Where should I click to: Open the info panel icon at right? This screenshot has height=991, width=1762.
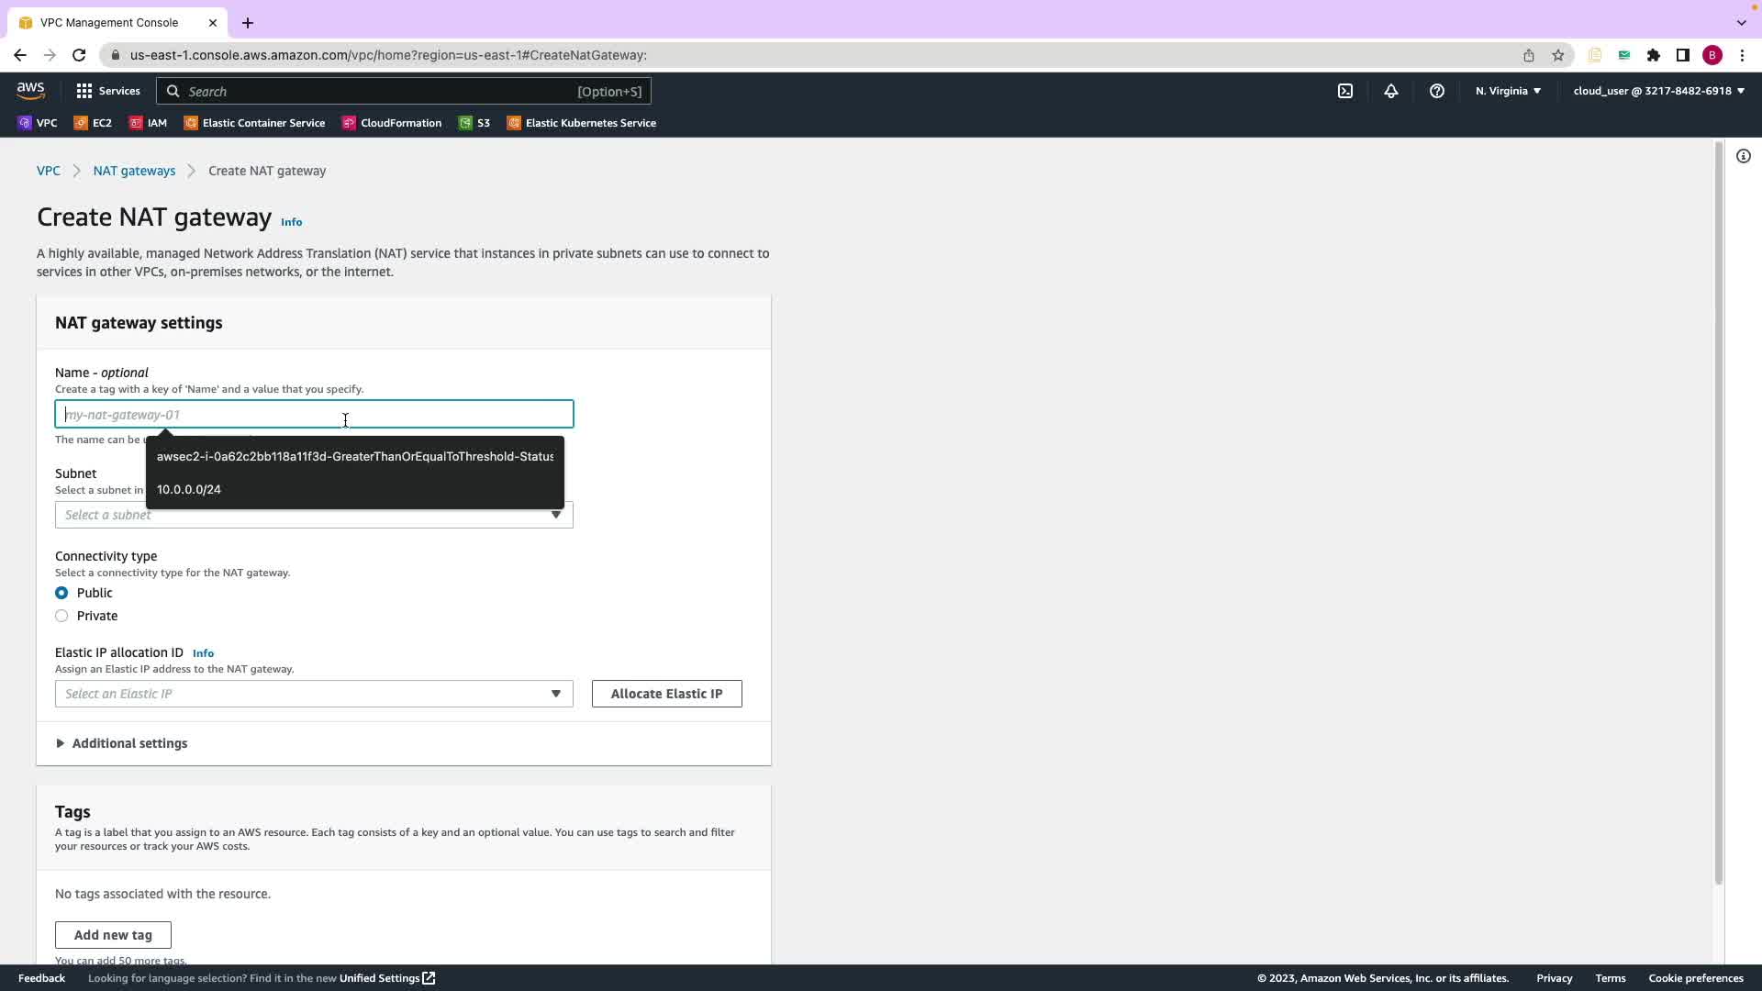[1743, 156]
